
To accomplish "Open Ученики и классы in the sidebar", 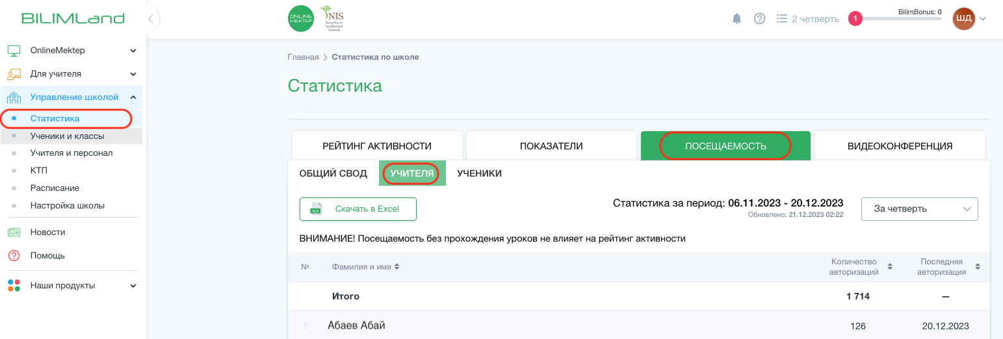I will coord(67,136).
